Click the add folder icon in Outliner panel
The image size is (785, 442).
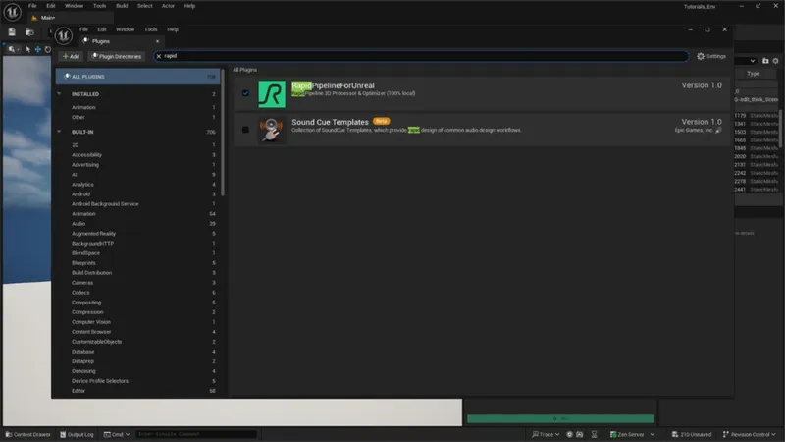(765, 61)
